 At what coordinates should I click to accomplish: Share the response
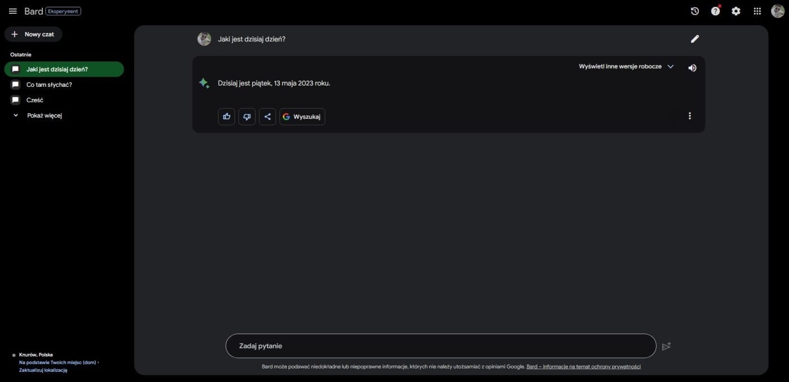click(268, 117)
